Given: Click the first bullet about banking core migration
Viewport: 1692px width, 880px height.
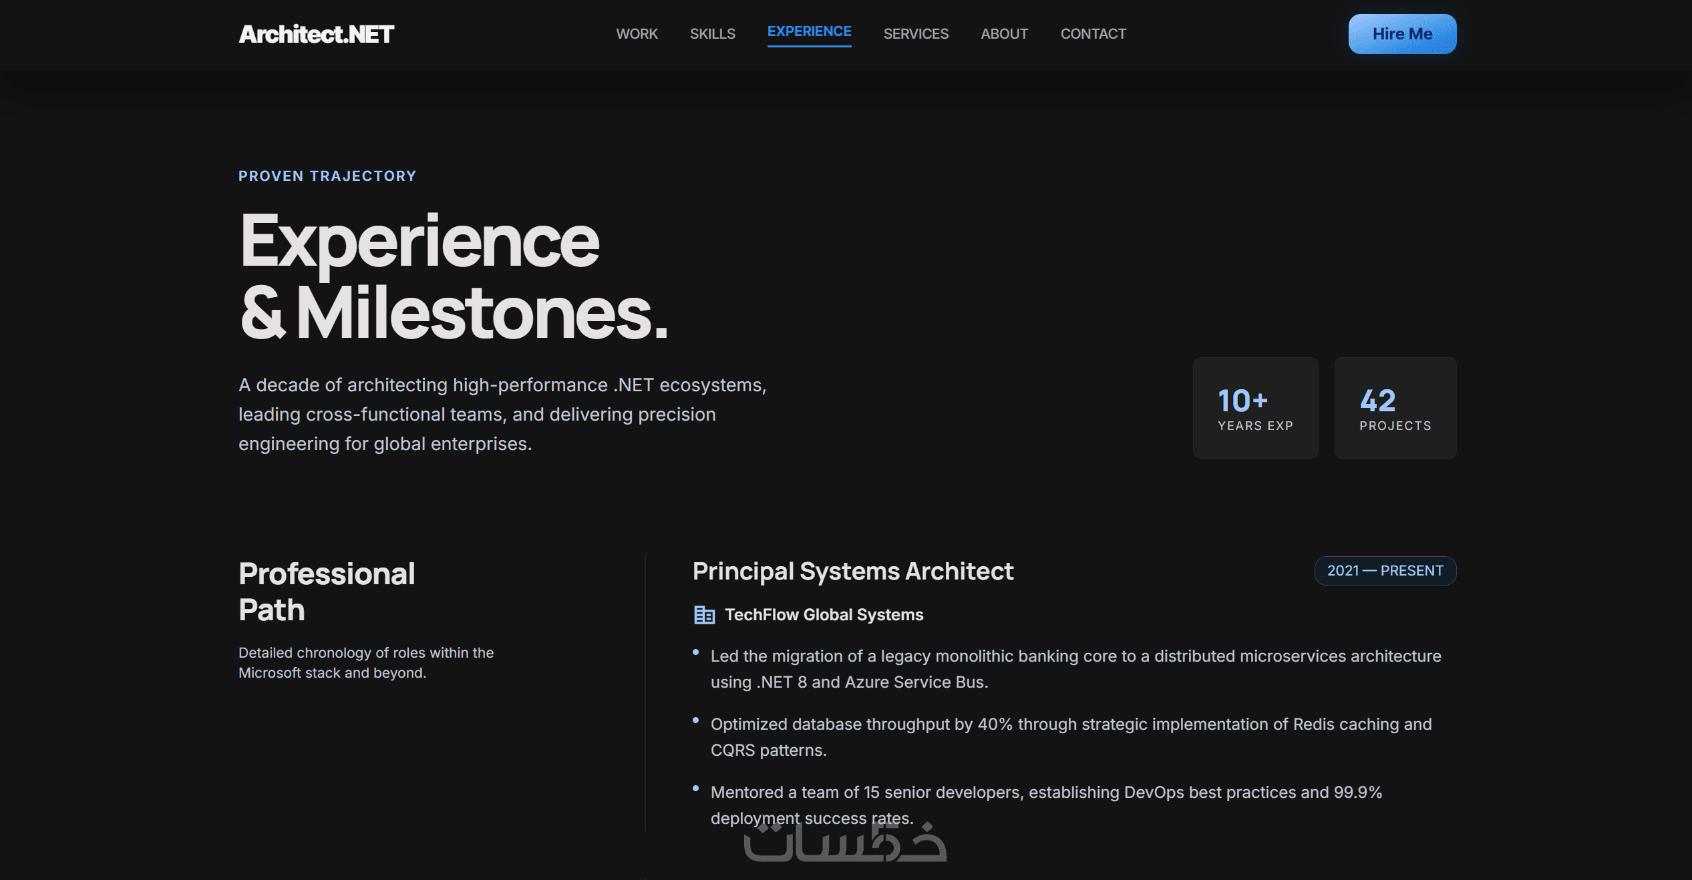Looking at the screenshot, I should [x=1075, y=669].
